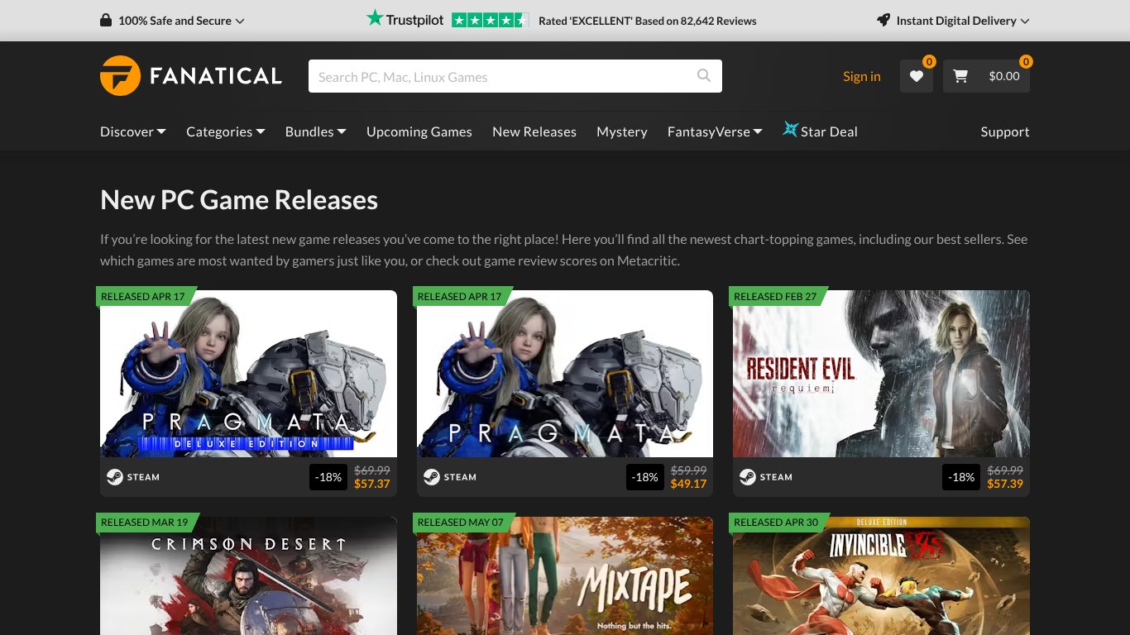Click the search magnifier icon
The image size is (1130, 635).
(704, 76)
